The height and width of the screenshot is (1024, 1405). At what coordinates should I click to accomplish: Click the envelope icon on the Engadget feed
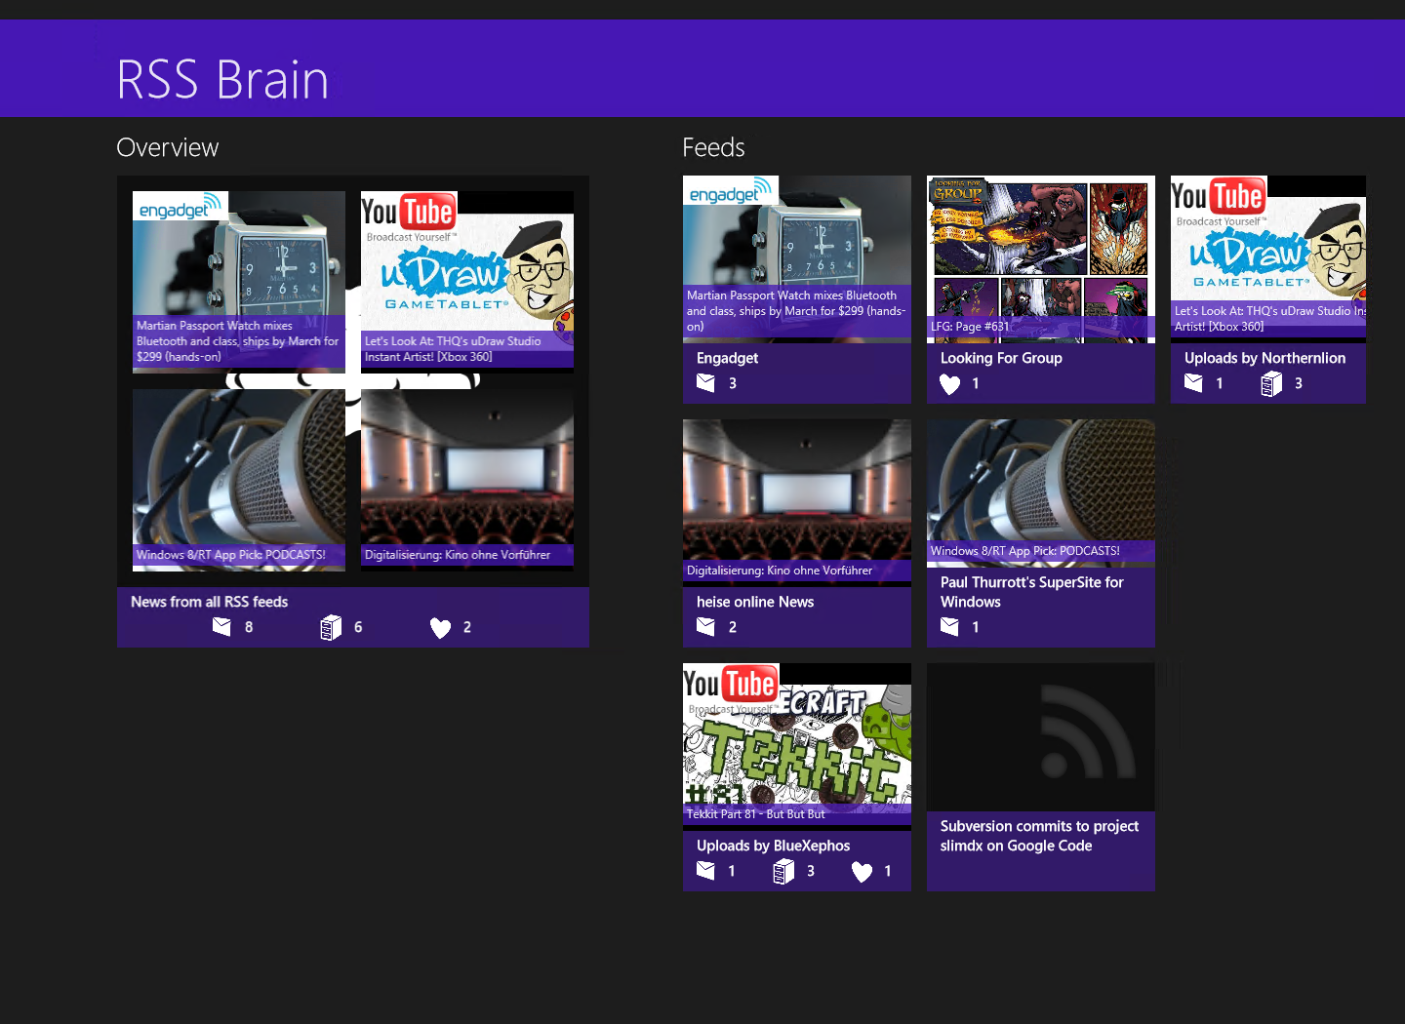click(x=705, y=383)
